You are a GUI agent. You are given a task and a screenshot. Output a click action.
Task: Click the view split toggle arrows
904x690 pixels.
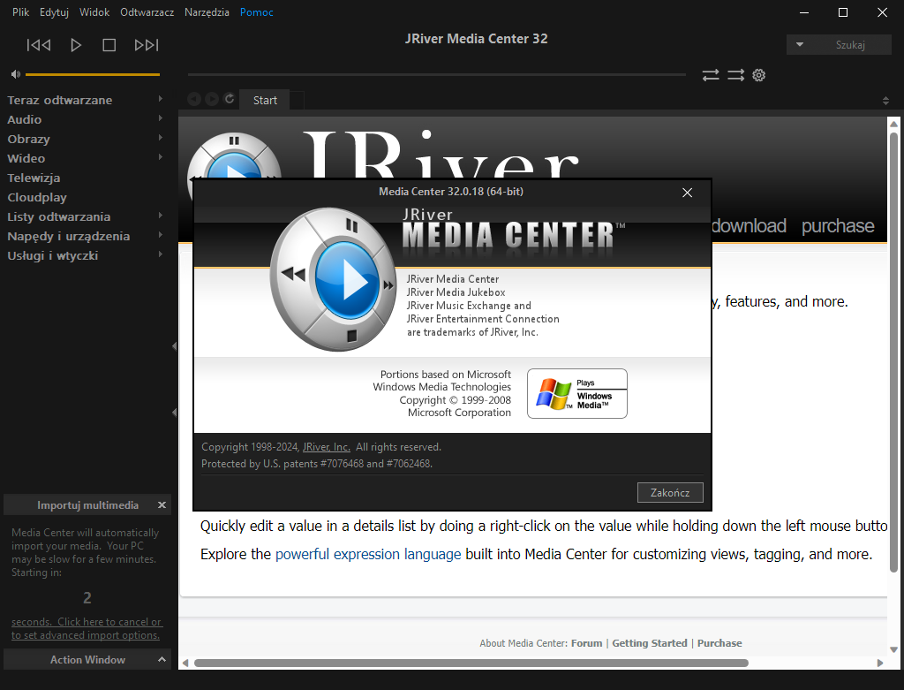click(x=885, y=101)
